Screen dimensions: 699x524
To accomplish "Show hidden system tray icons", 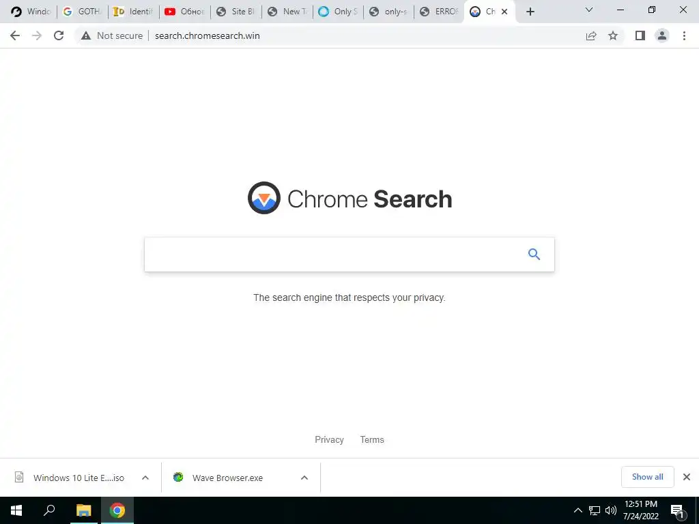I will coord(577,510).
